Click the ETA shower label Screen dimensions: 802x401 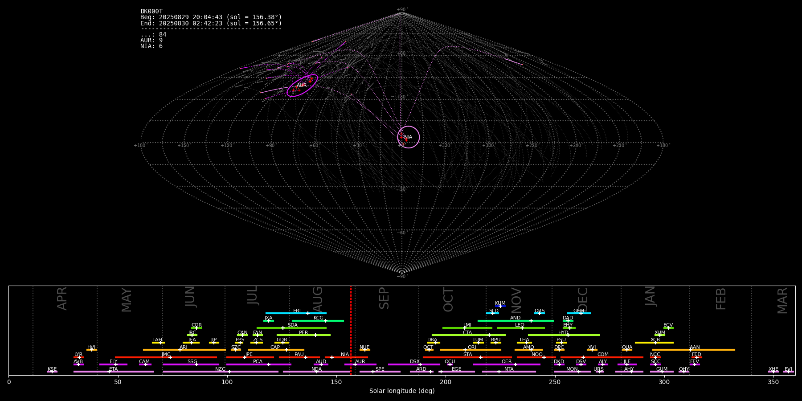point(114,369)
